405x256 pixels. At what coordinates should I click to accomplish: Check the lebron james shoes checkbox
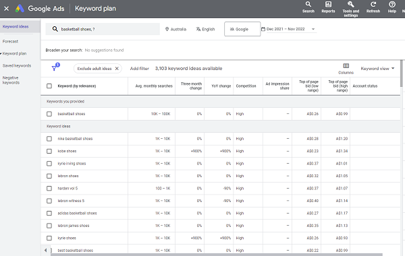point(49,226)
